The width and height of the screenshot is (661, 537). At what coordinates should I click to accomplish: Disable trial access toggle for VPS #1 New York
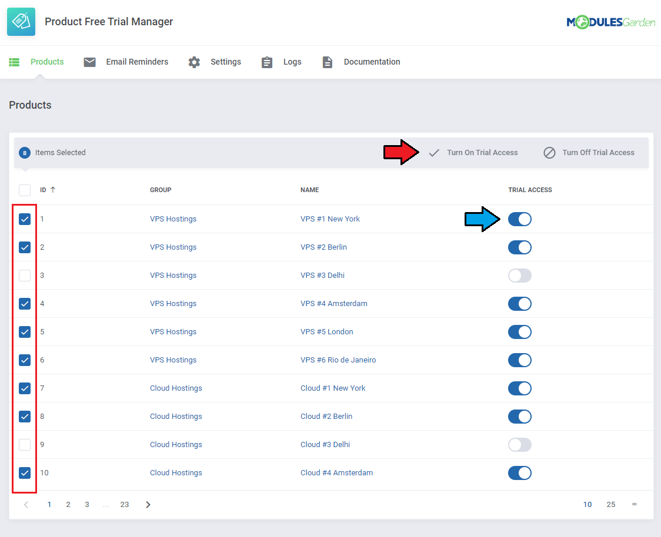[x=520, y=219]
